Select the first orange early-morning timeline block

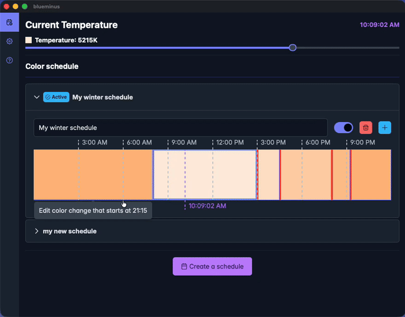(x=93, y=175)
